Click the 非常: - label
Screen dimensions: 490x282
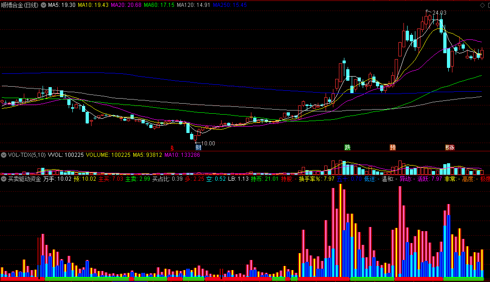click(x=452, y=179)
